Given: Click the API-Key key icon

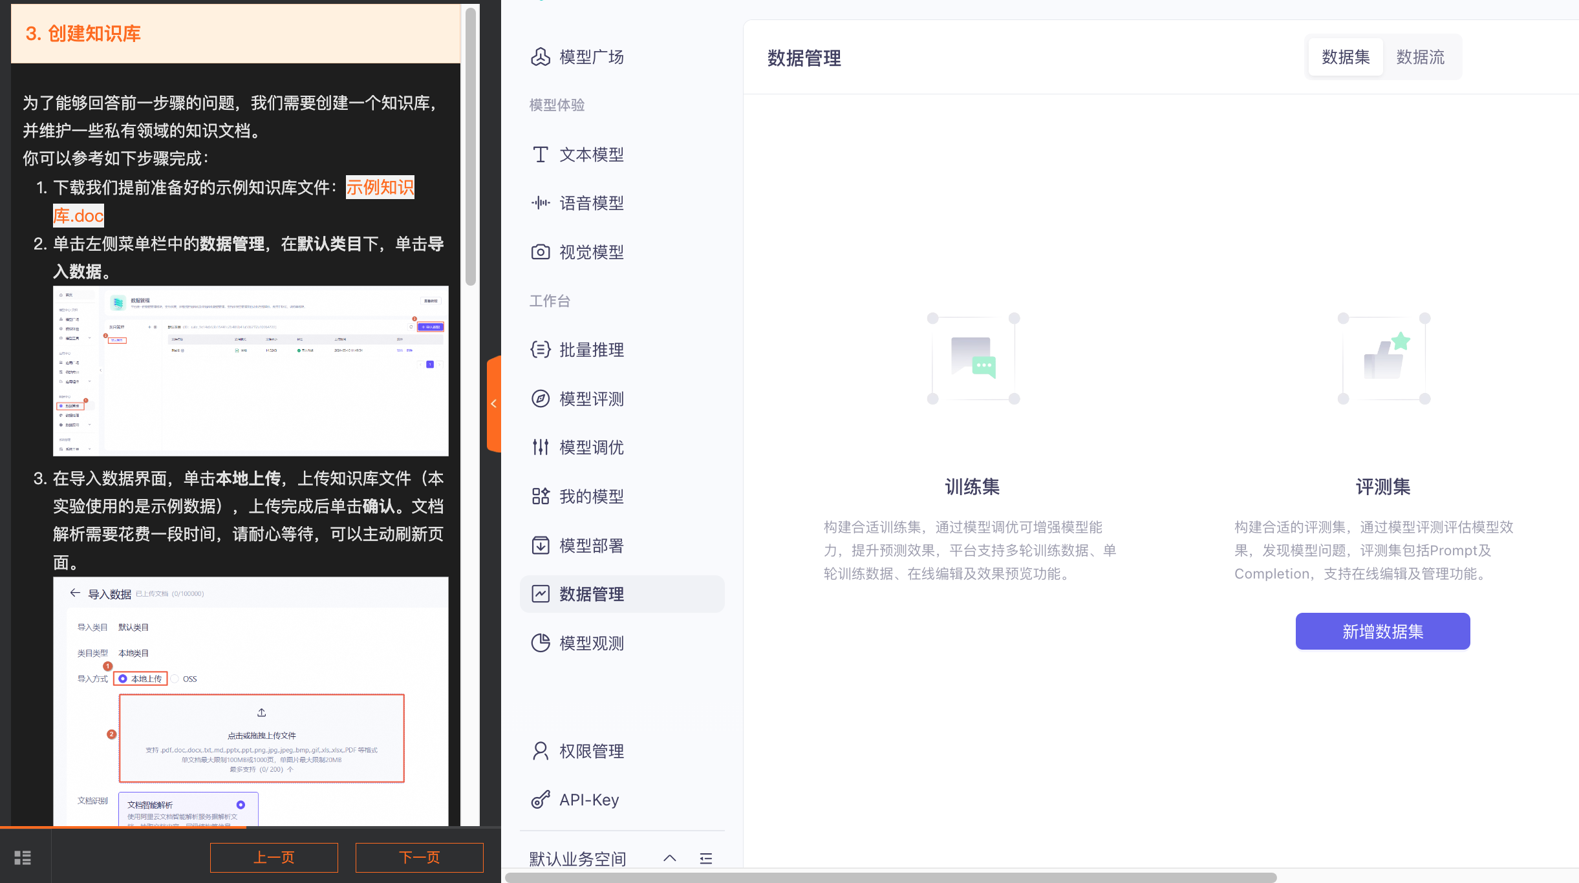Looking at the screenshot, I should point(540,800).
